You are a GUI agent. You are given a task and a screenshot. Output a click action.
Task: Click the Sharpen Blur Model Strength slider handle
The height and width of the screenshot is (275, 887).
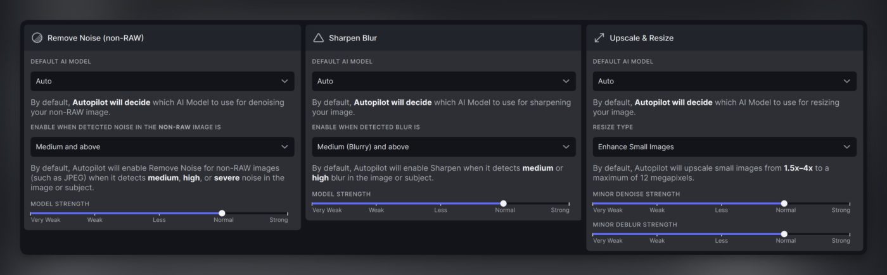503,204
